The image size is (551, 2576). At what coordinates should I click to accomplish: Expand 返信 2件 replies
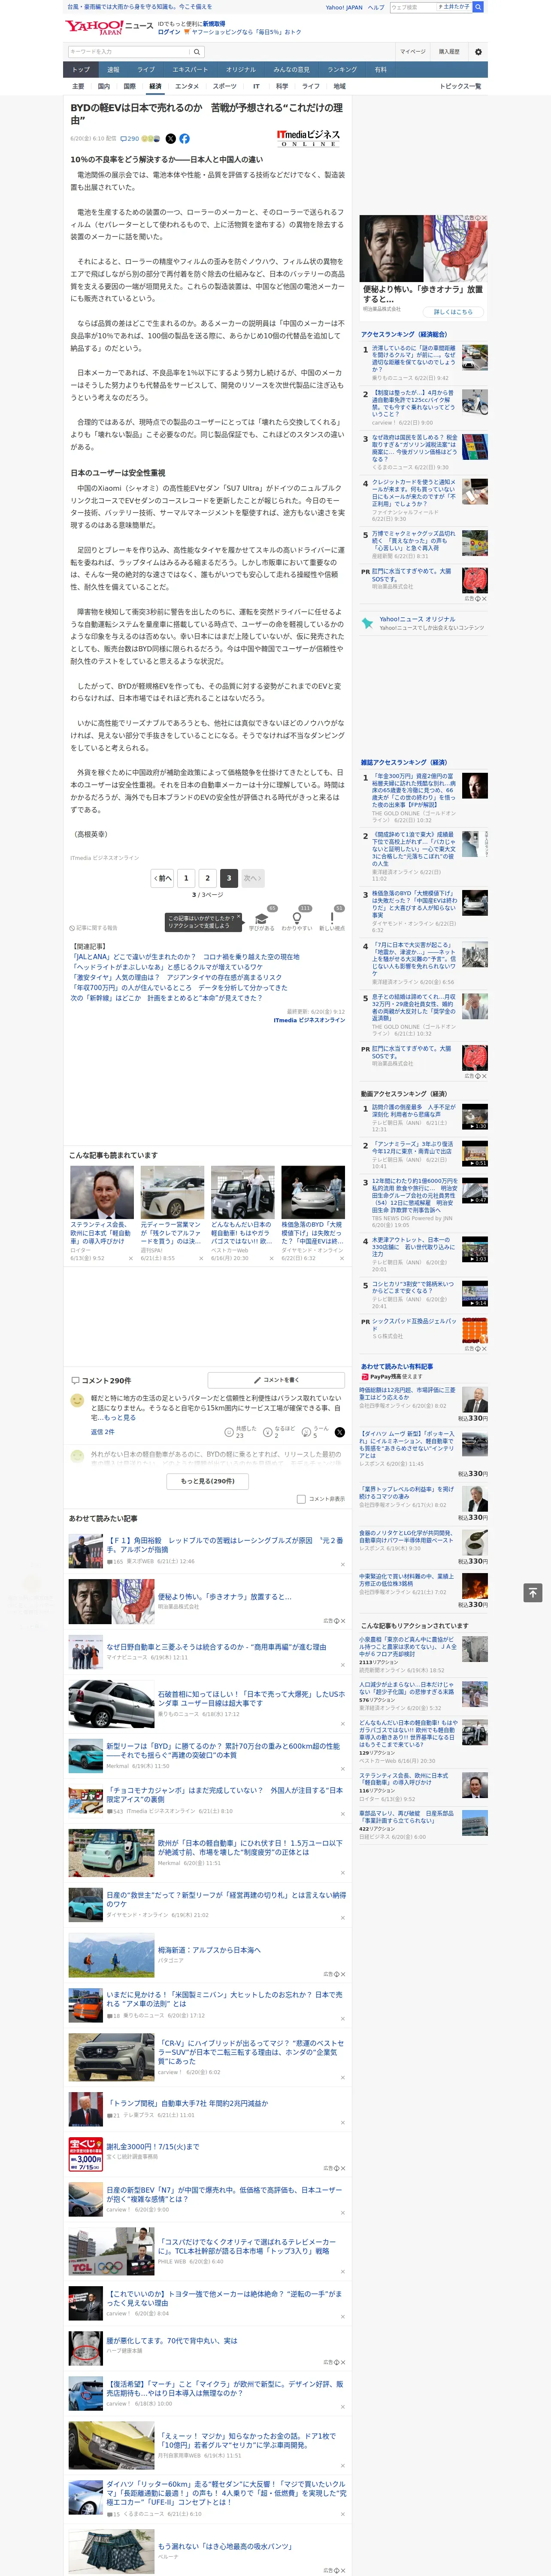click(x=102, y=1431)
